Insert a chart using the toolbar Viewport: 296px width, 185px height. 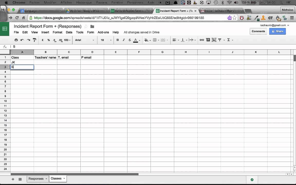click(x=214, y=40)
